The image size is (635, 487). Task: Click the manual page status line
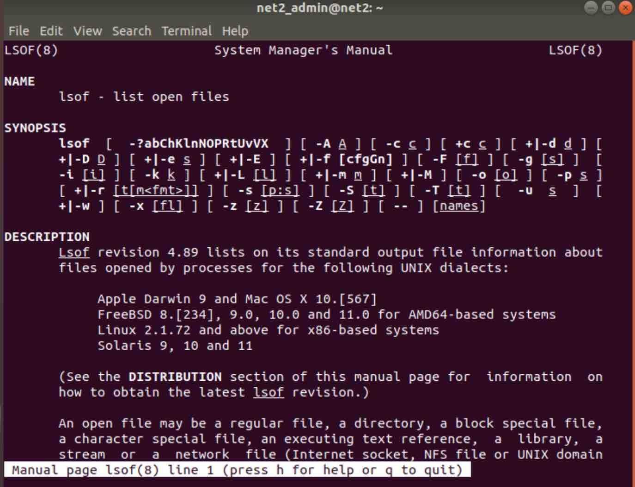(x=237, y=470)
